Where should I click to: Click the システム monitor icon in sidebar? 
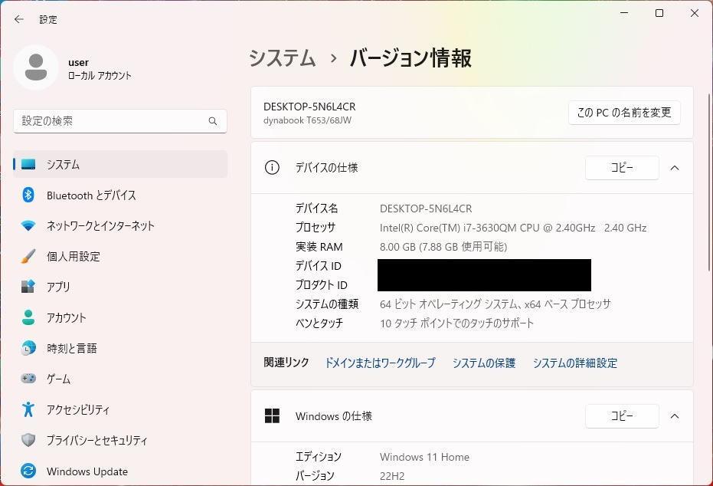pos(28,164)
